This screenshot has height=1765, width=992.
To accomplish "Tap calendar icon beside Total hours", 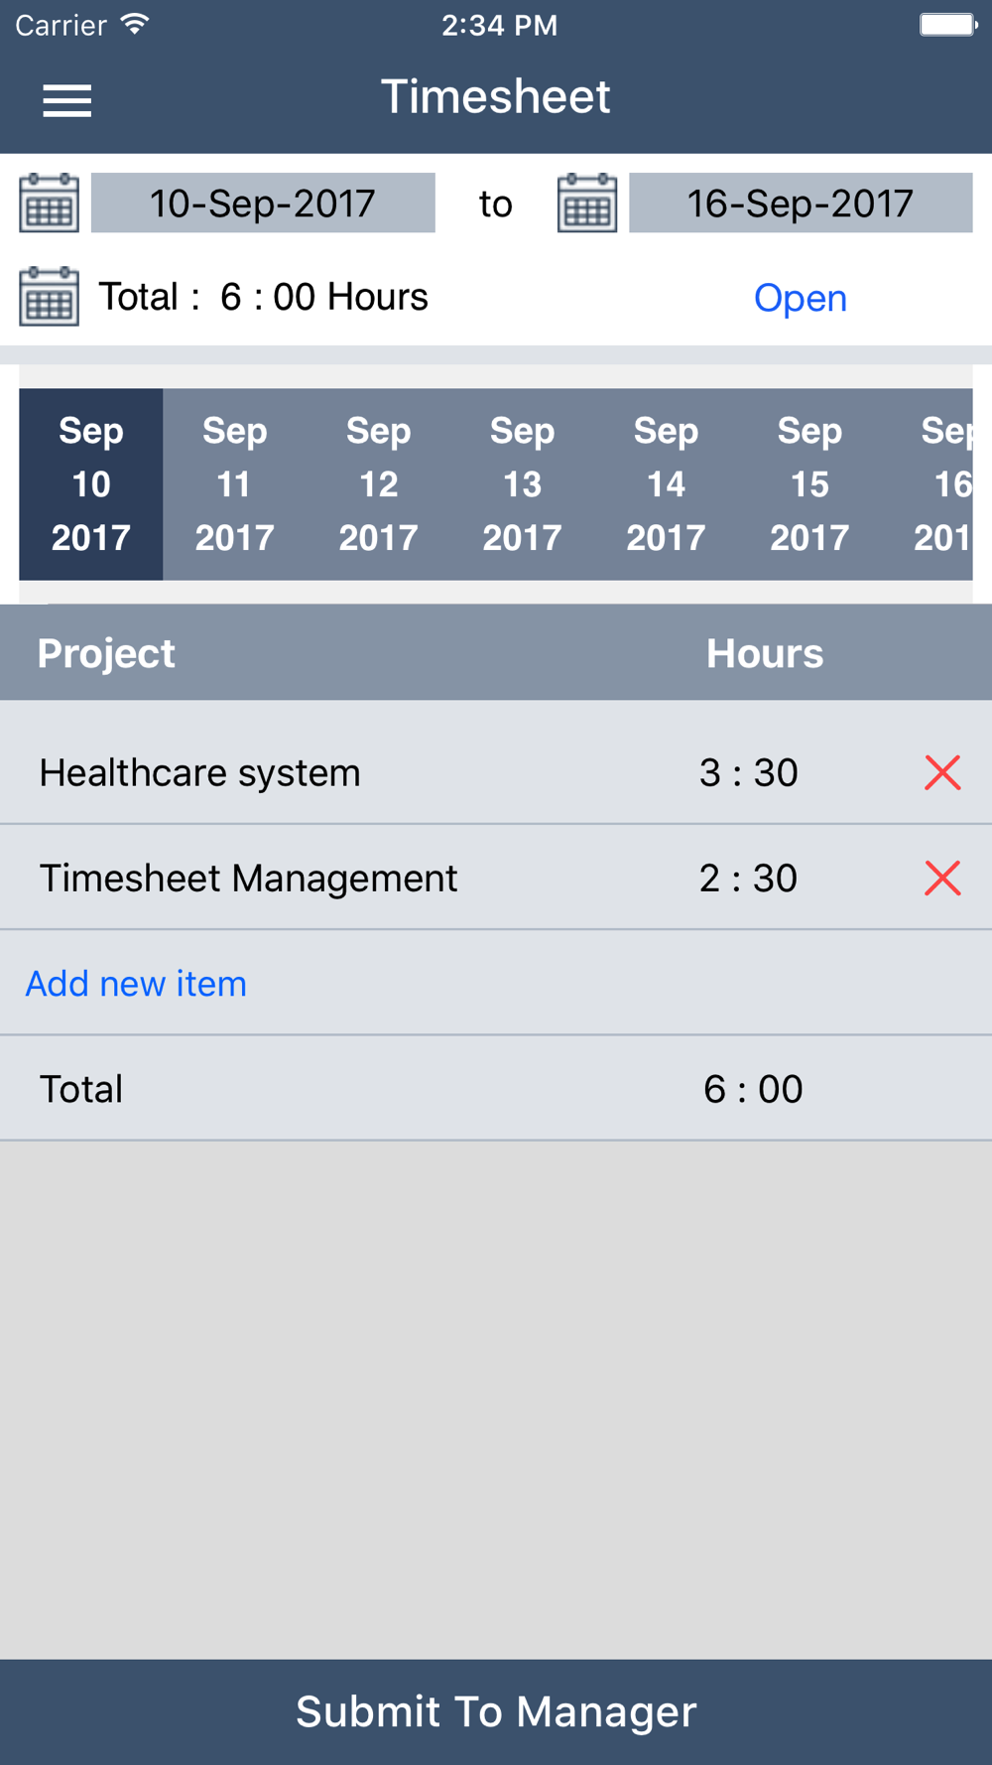I will click(x=50, y=296).
